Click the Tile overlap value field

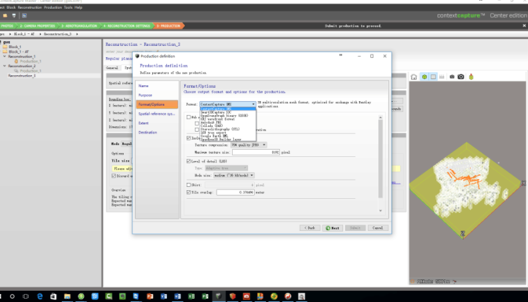tap(235, 192)
